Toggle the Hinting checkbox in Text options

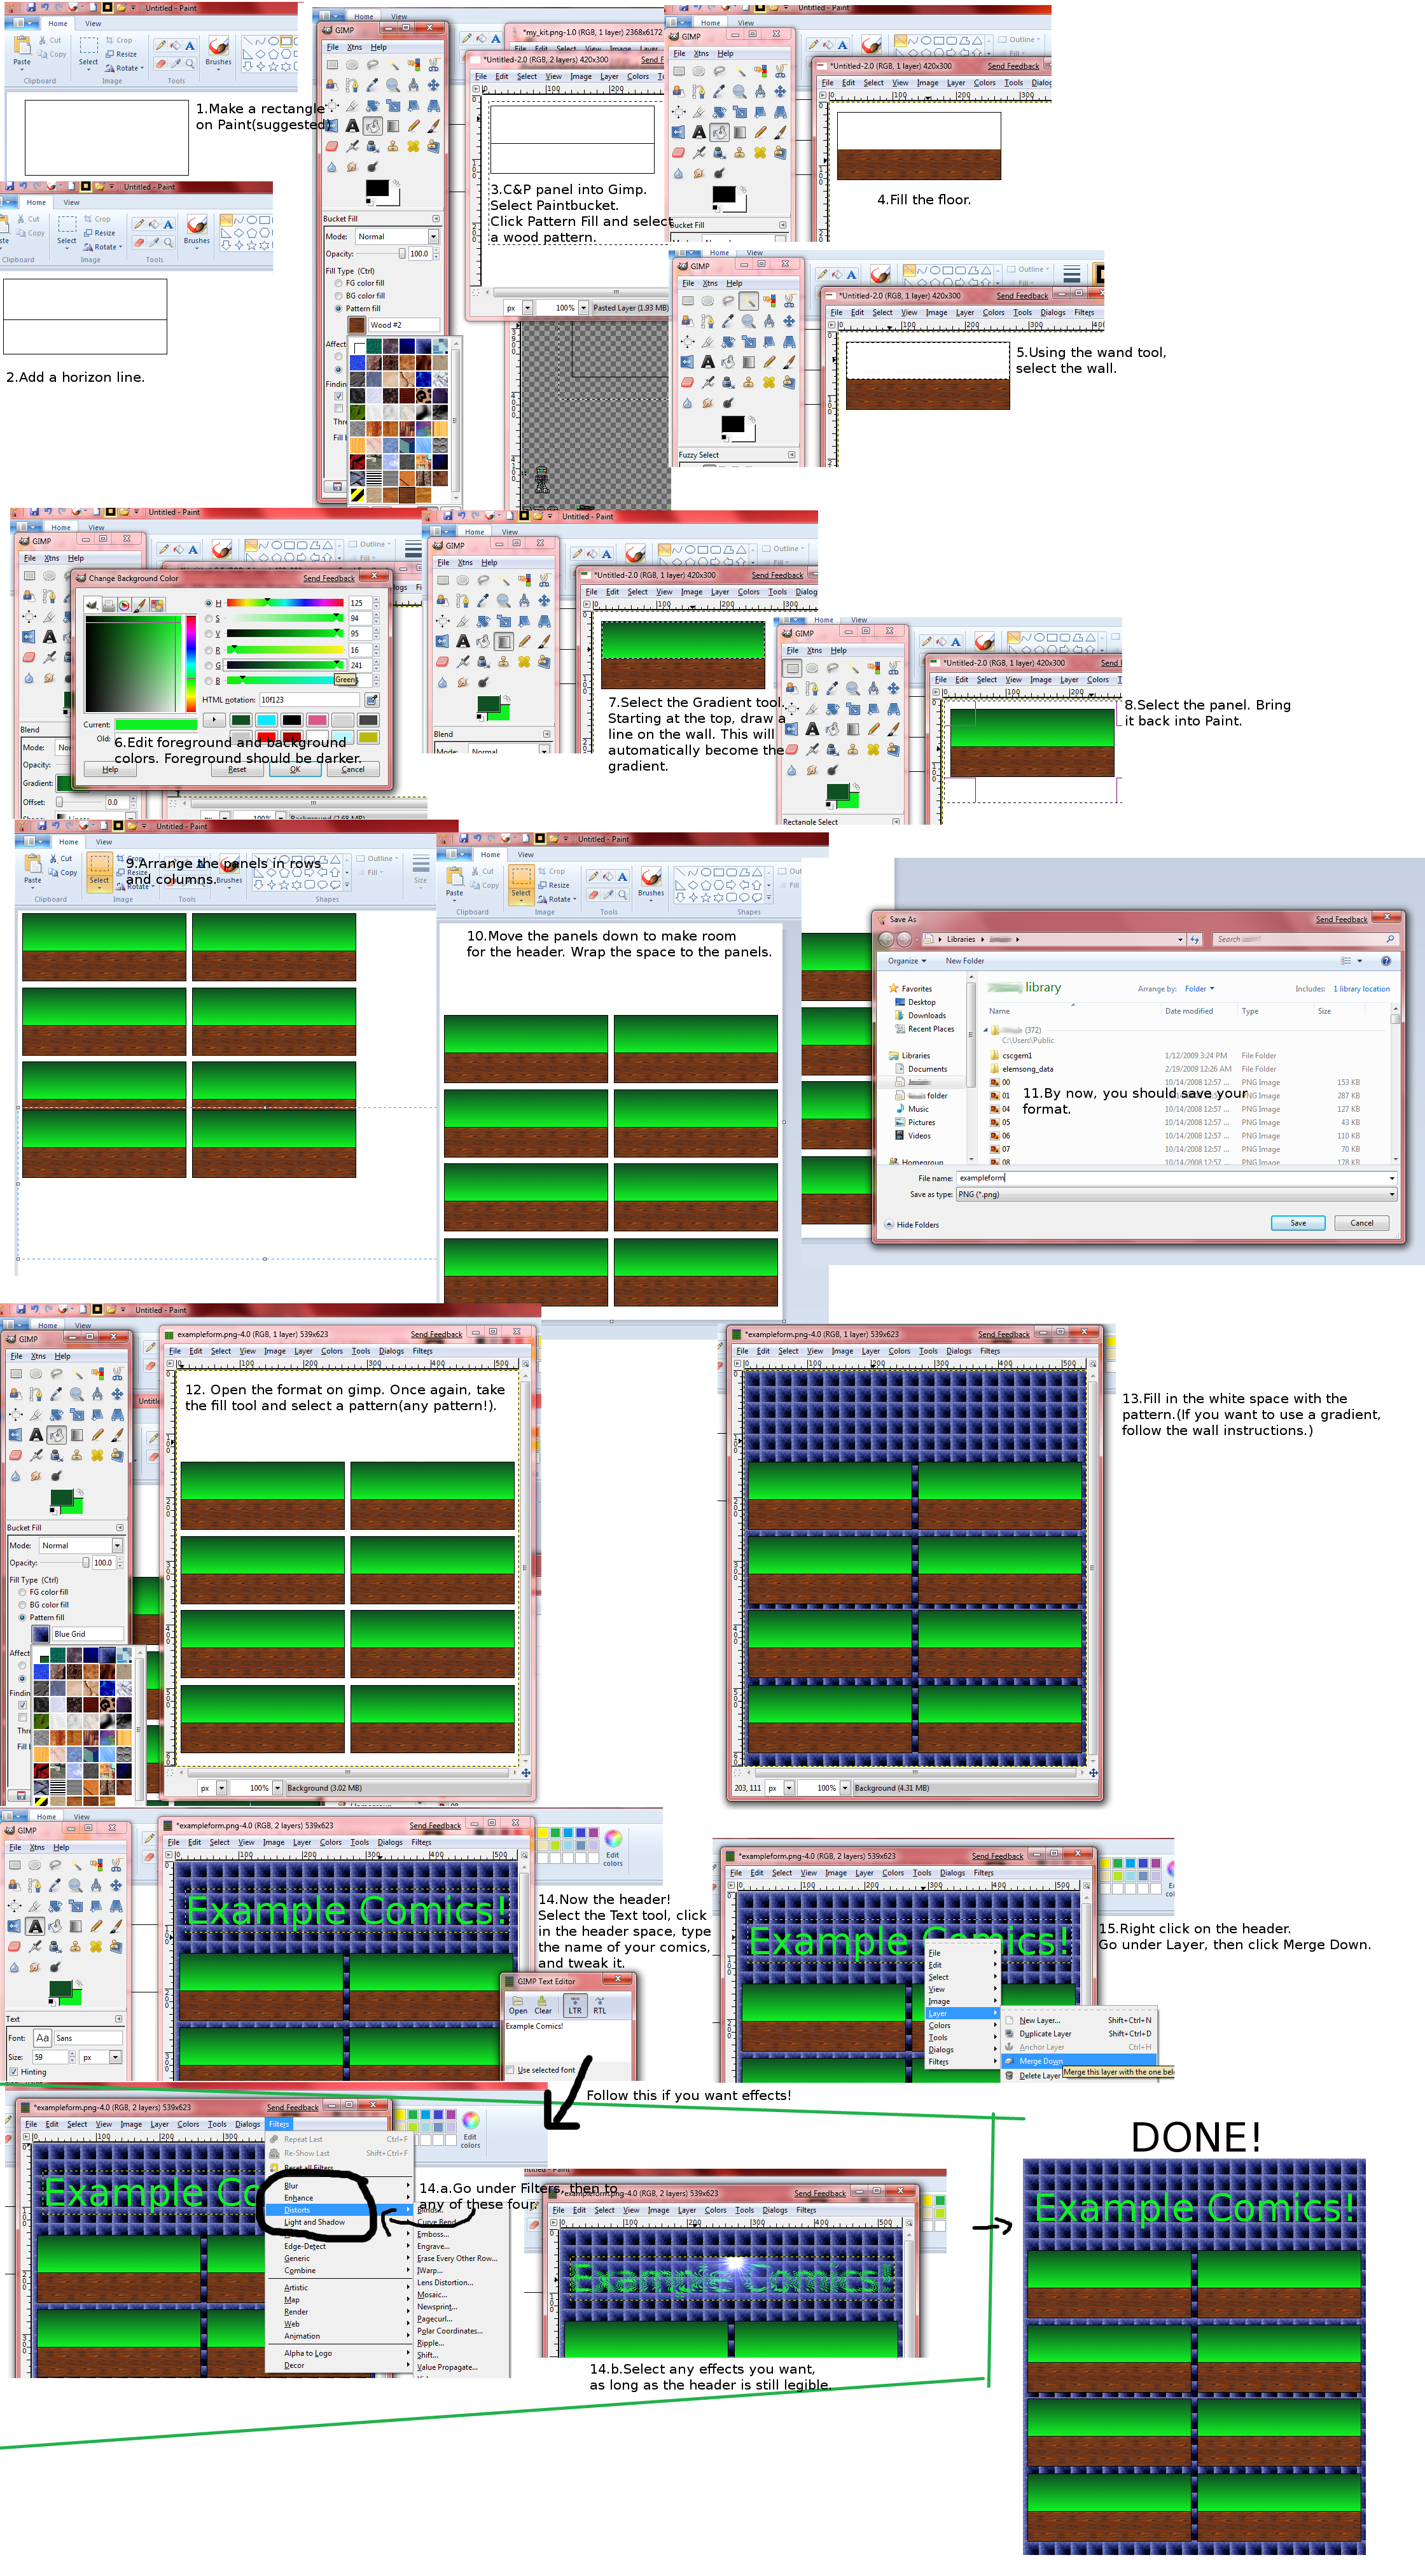point(14,2072)
